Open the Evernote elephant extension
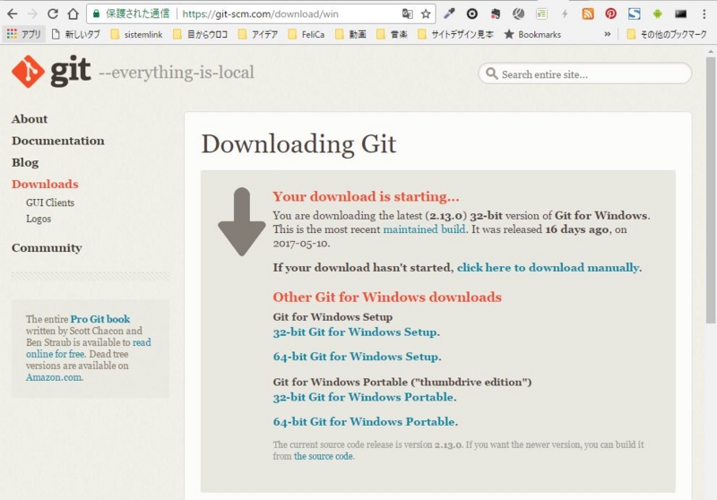717x500 pixels. click(496, 13)
